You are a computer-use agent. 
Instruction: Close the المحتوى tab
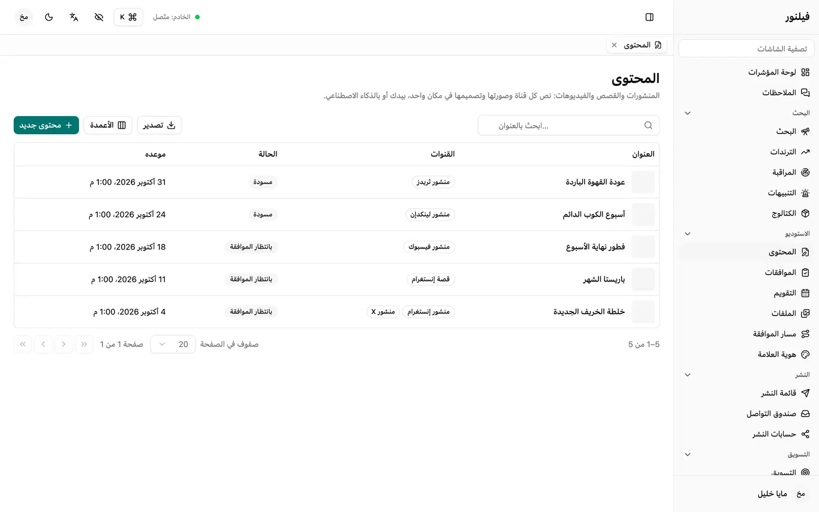tap(614, 45)
